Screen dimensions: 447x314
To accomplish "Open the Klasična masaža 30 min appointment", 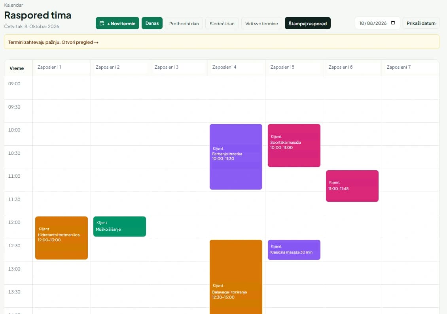I will [x=294, y=250].
